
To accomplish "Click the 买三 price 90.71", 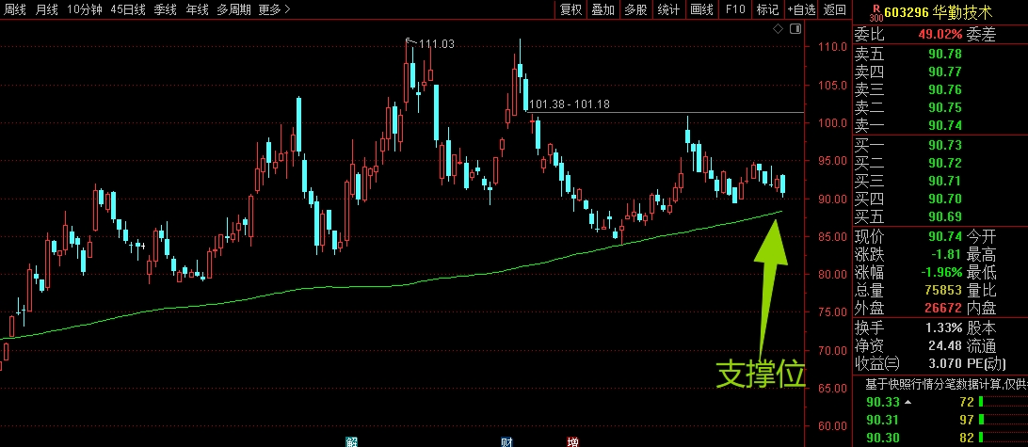I will coord(945,181).
